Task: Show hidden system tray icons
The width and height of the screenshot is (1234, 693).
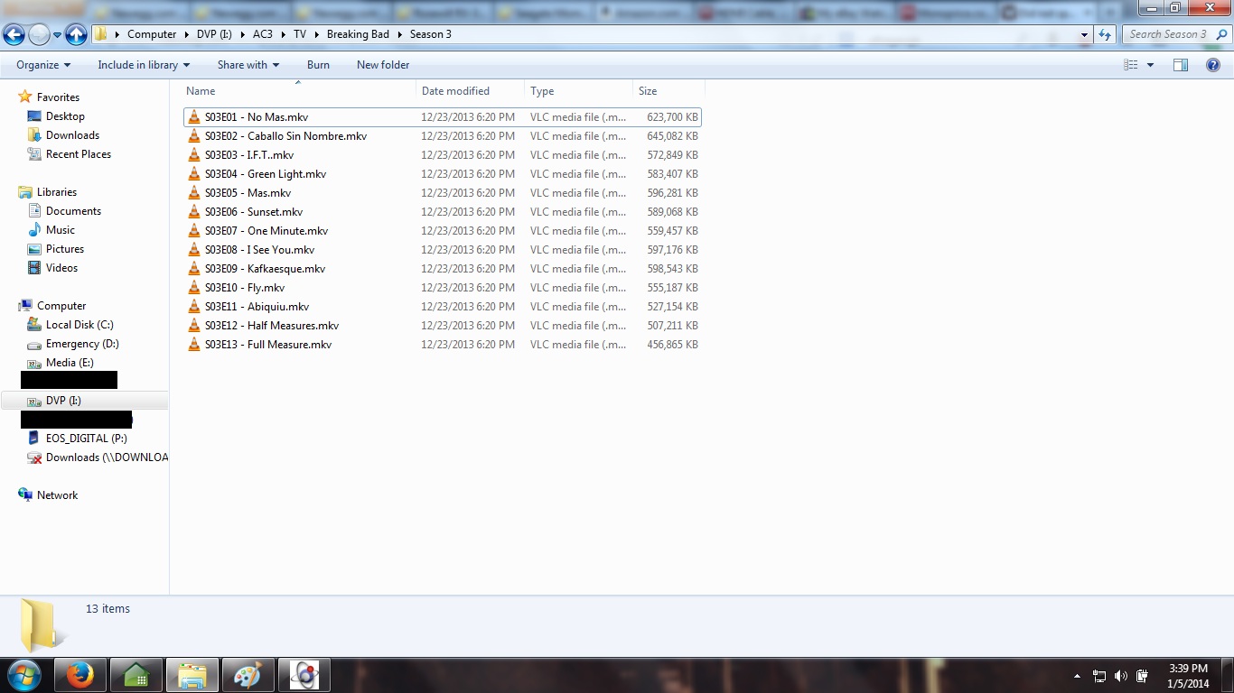Action: pyautogui.click(x=1077, y=676)
